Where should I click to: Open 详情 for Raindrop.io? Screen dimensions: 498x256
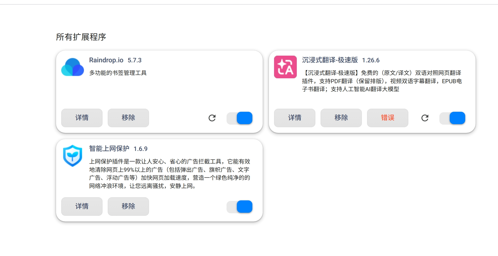coord(82,118)
